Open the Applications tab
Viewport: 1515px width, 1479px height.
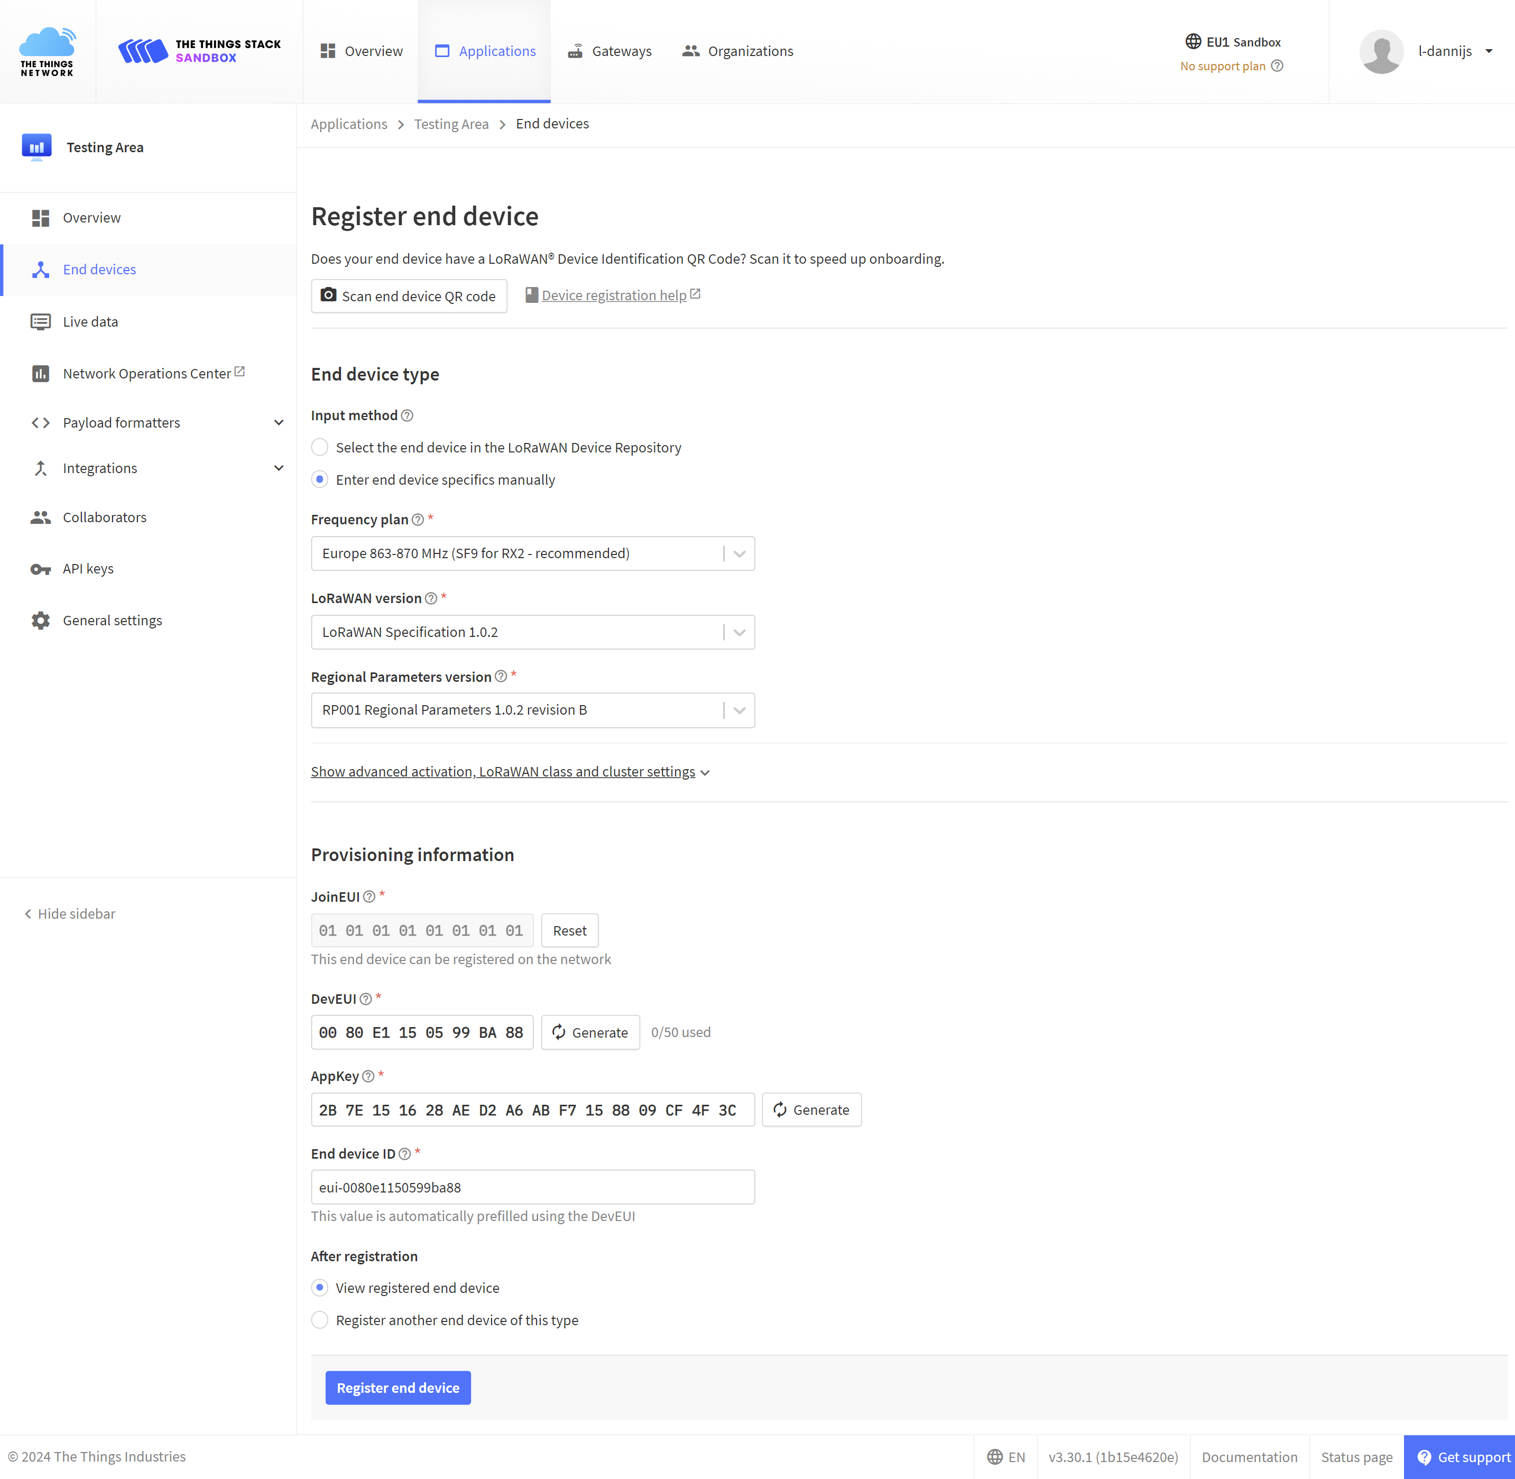pos(485,50)
